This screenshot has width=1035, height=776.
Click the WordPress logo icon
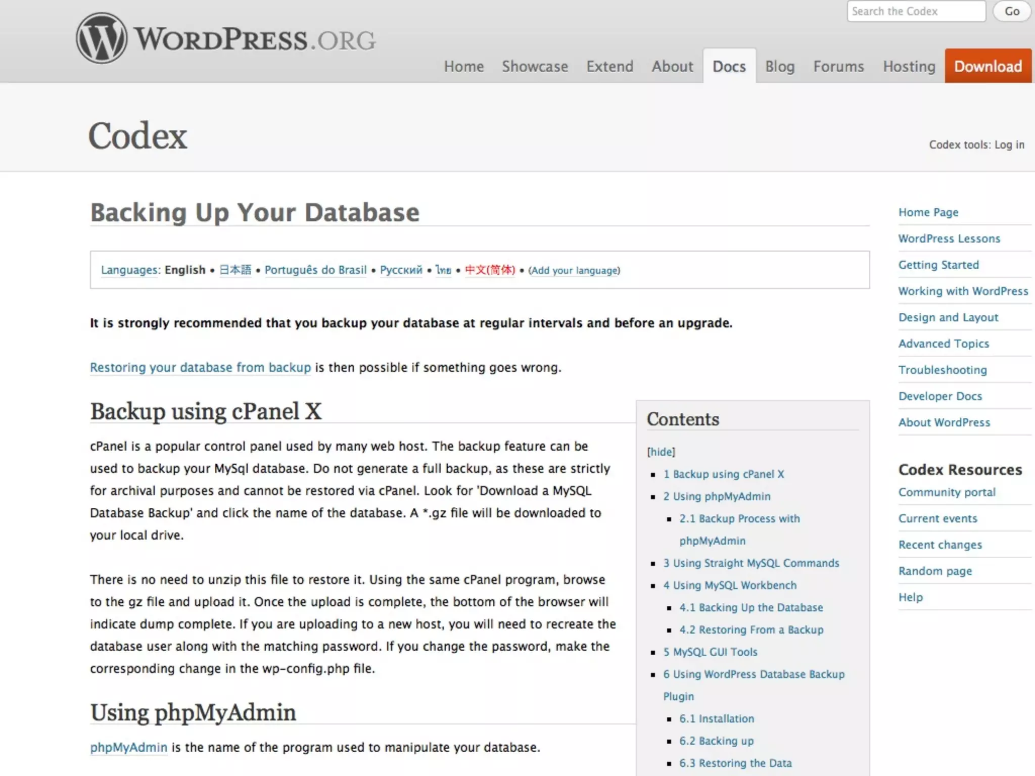pos(101,38)
